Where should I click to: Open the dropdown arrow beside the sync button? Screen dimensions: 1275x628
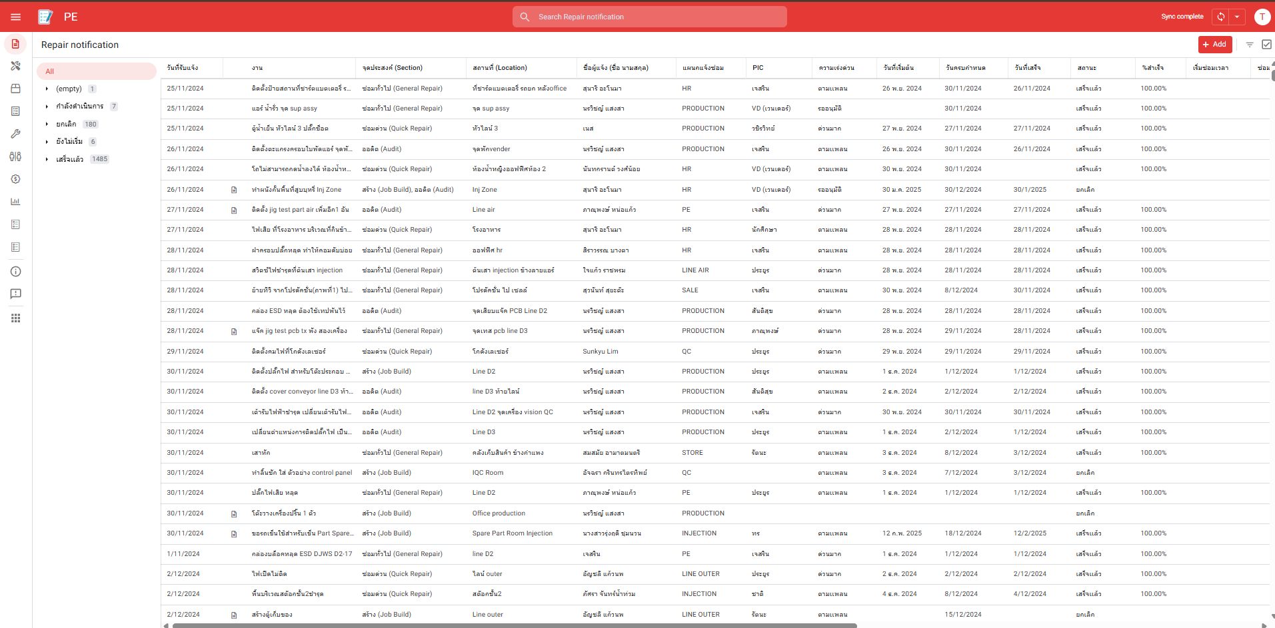tap(1237, 17)
